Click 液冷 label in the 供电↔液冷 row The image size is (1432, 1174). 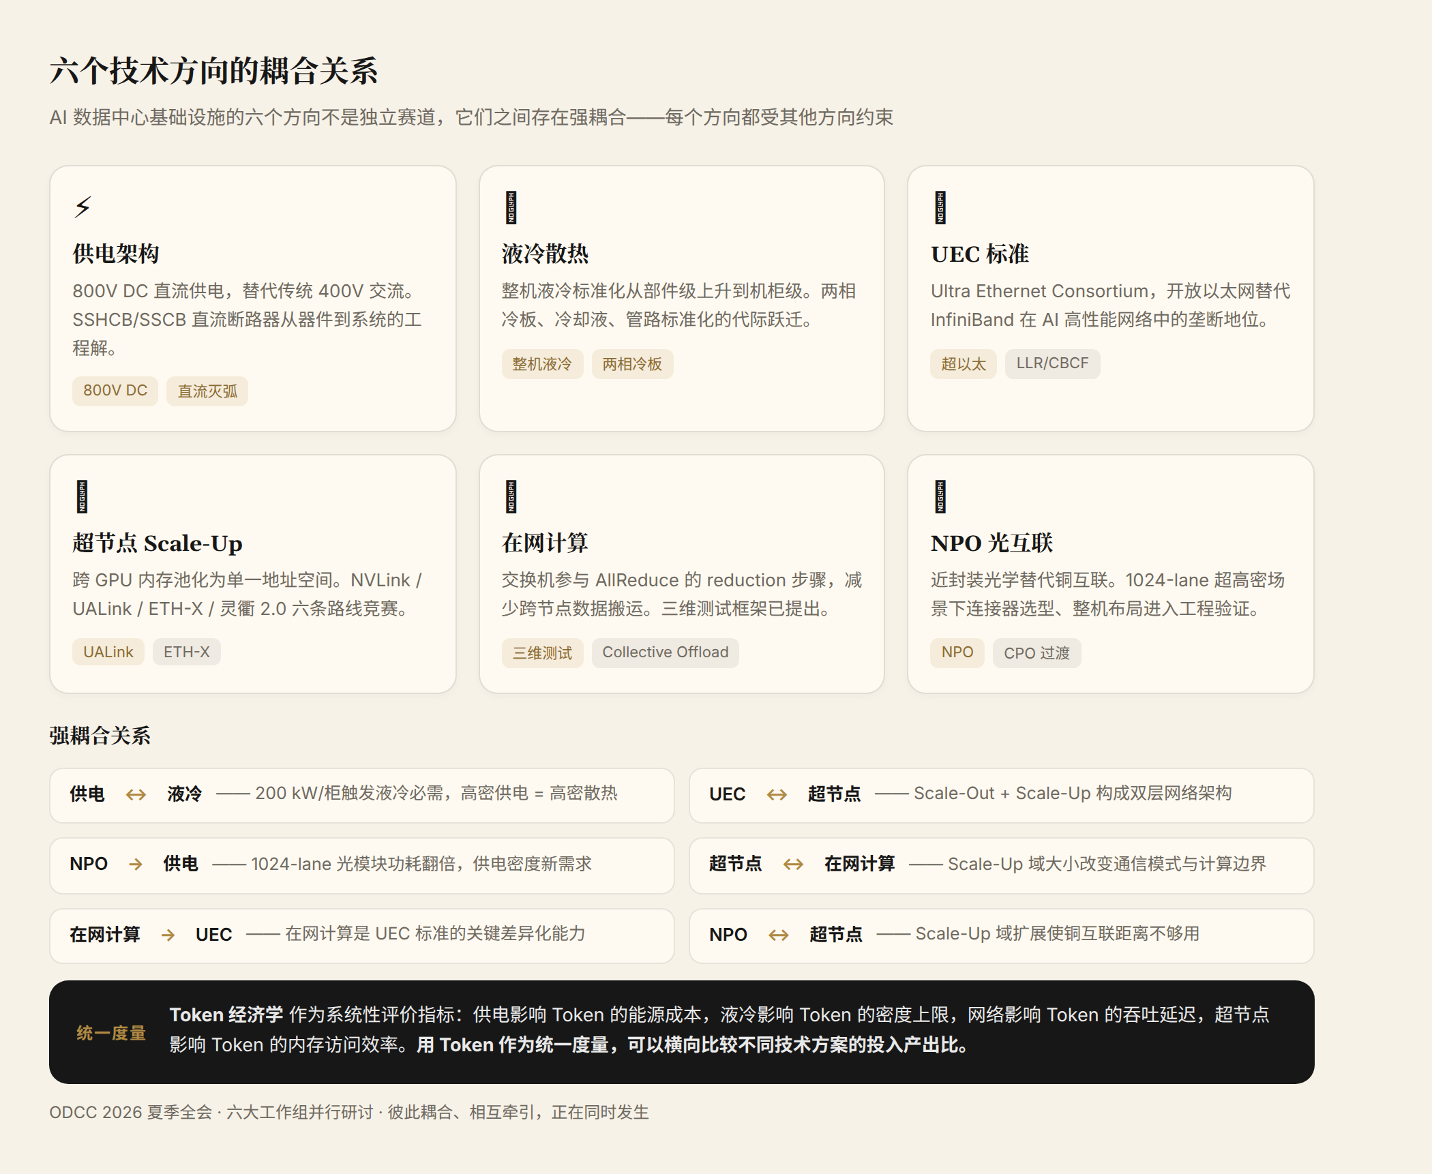coord(185,794)
